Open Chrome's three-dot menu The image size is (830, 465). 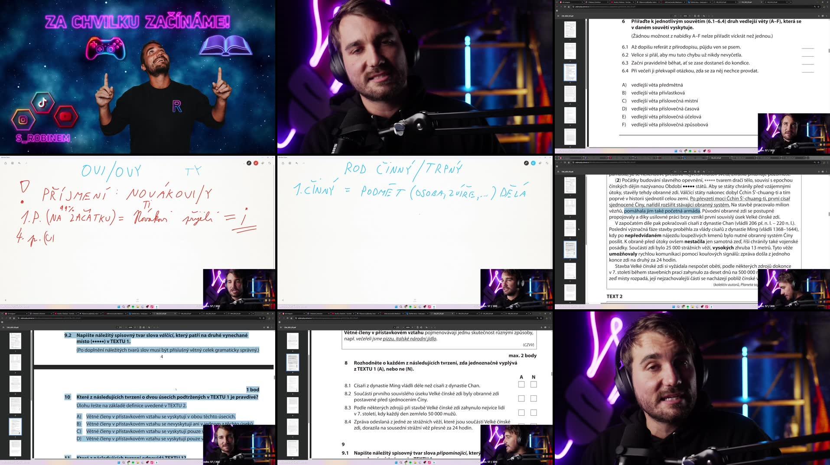click(x=827, y=7)
